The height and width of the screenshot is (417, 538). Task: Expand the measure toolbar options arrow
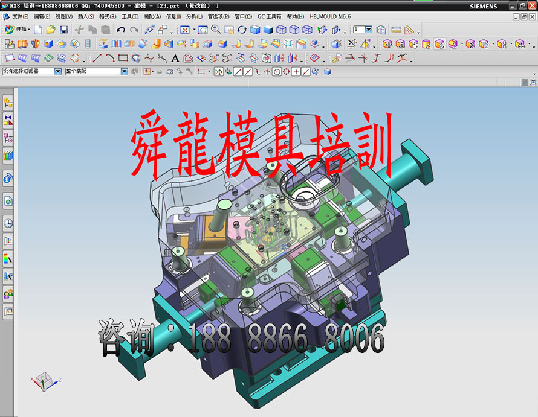418,33
